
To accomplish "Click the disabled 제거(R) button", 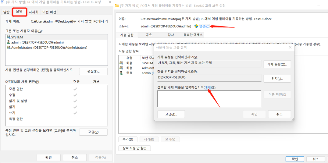I will (x=149, y=139).
